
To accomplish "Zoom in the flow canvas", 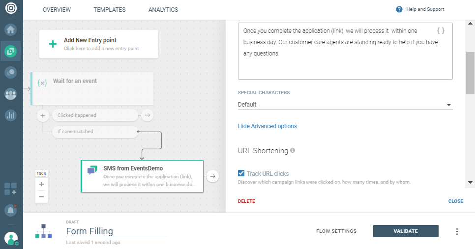I will coord(41,185).
